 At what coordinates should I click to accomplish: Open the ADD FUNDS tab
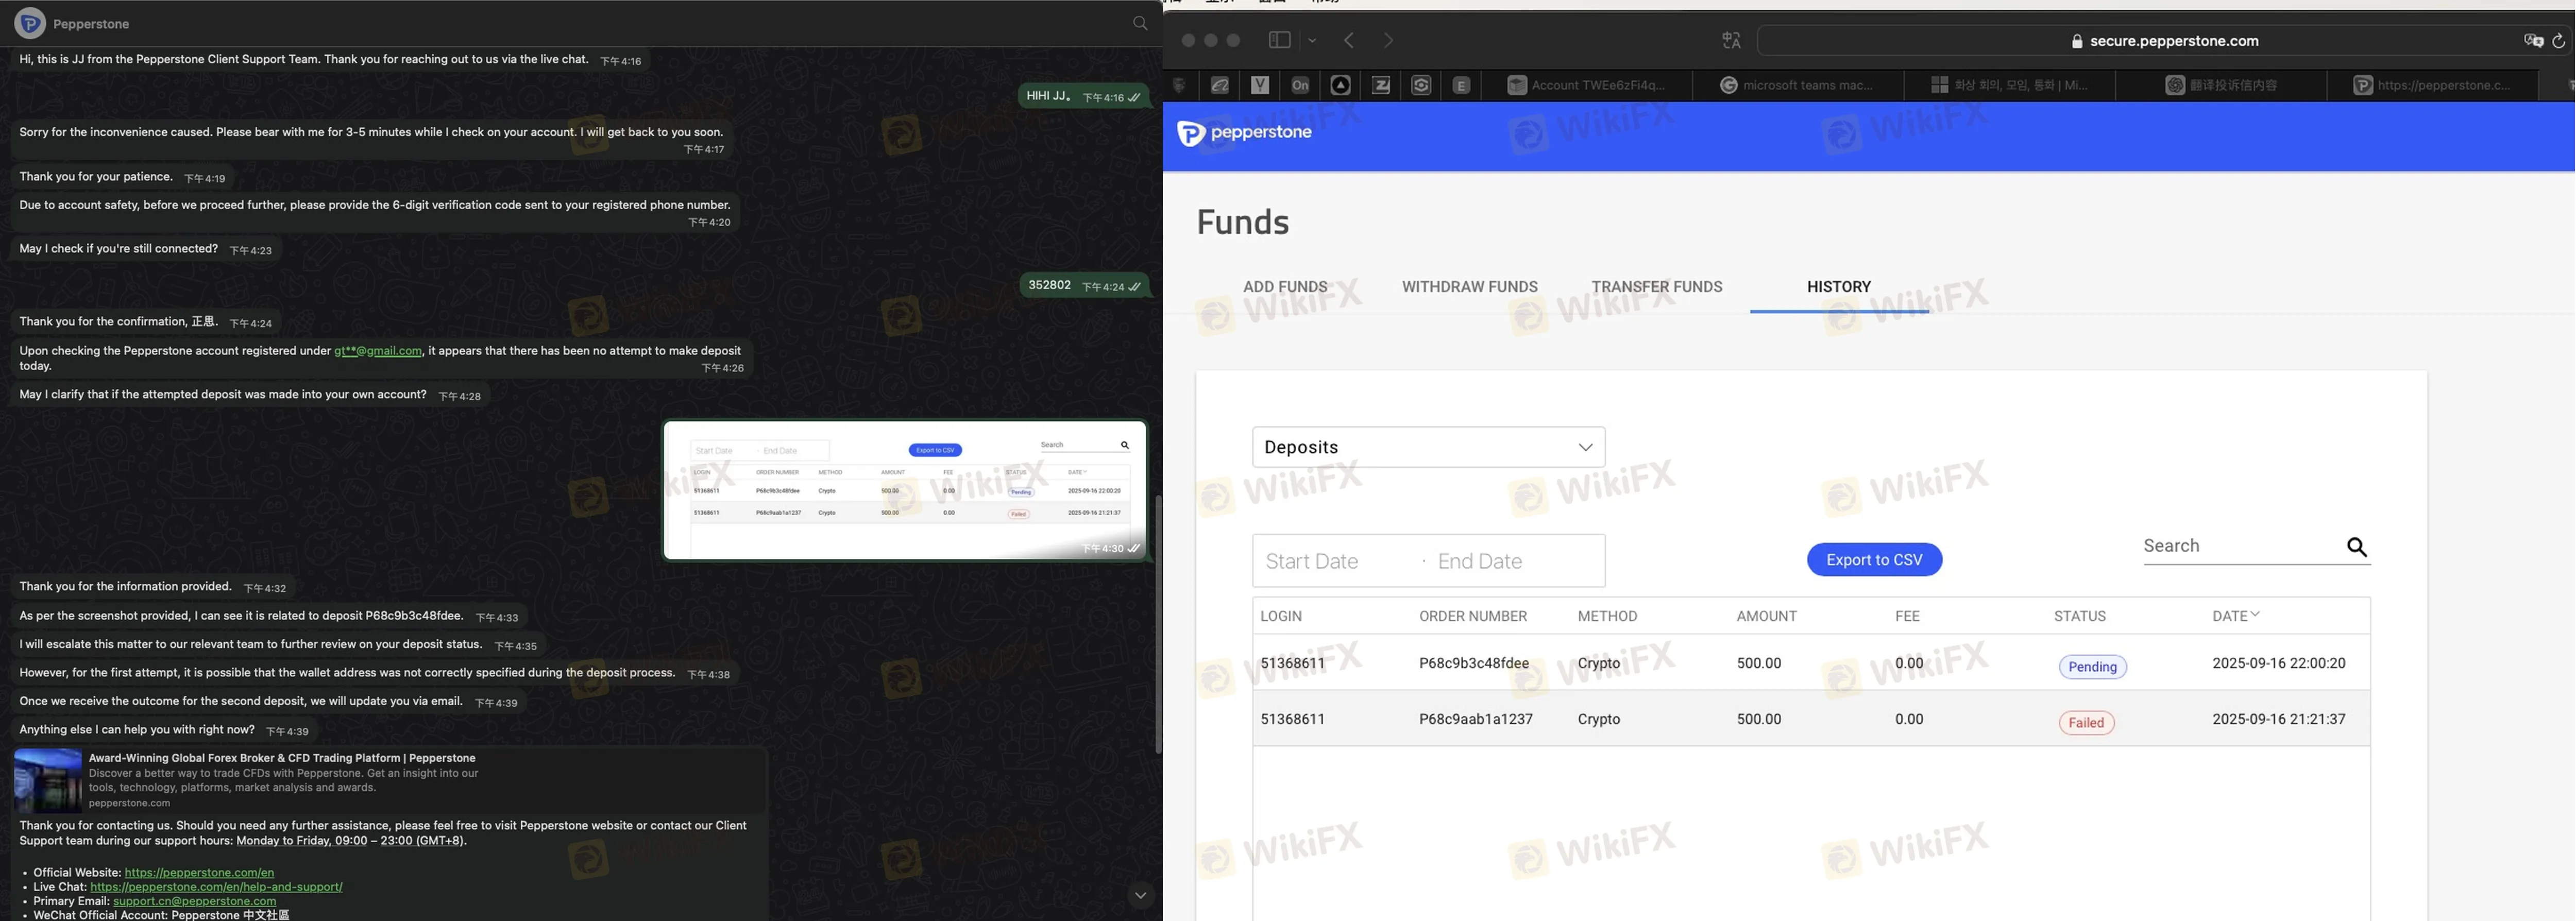click(x=1285, y=287)
